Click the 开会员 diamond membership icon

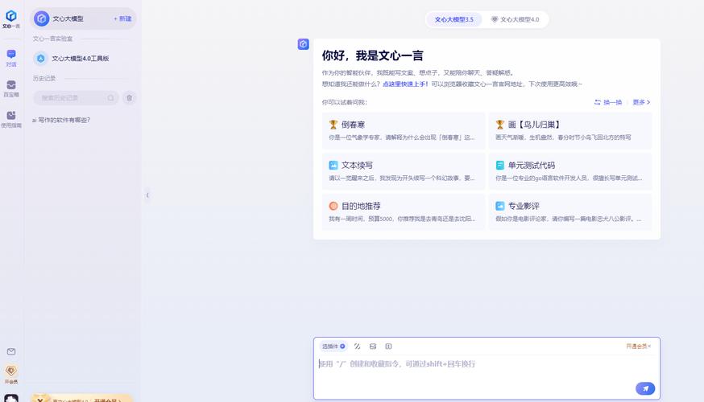tap(11, 371)
